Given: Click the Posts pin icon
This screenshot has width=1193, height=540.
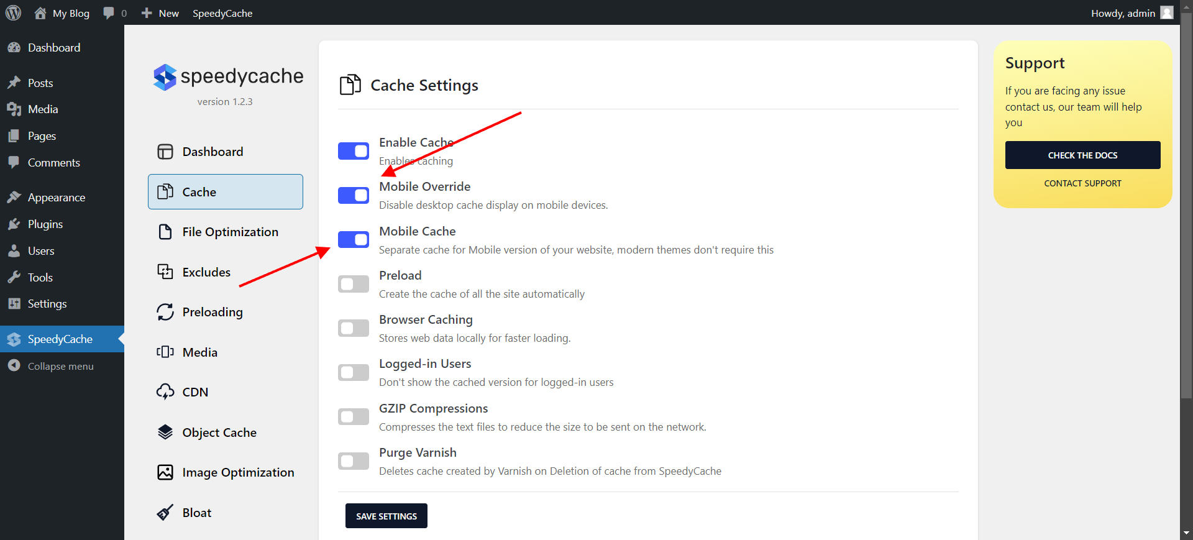Looking at the screenshot, I should 14,83.
